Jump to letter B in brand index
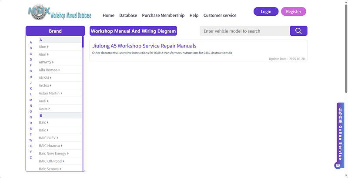This screenshot has height=178, width=348. tap(31, 48)
